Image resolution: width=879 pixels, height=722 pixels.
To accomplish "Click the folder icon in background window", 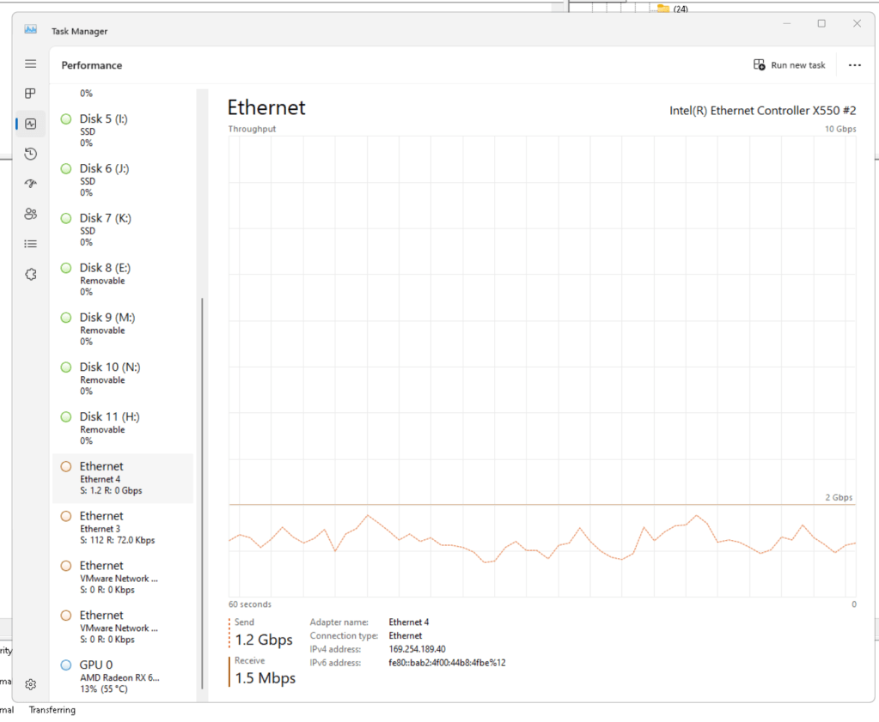I will 663,9.
